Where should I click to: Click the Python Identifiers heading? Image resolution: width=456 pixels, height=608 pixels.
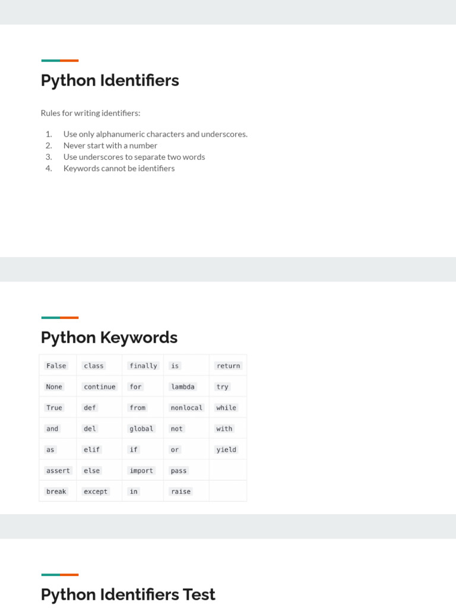coord(110,81)
